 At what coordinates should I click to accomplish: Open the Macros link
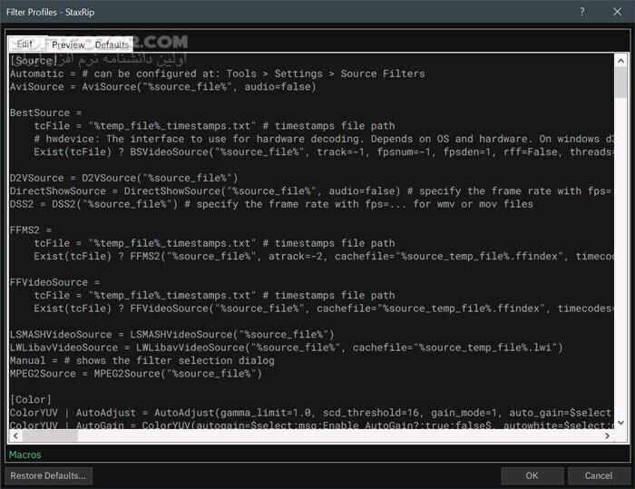point(24,455)
